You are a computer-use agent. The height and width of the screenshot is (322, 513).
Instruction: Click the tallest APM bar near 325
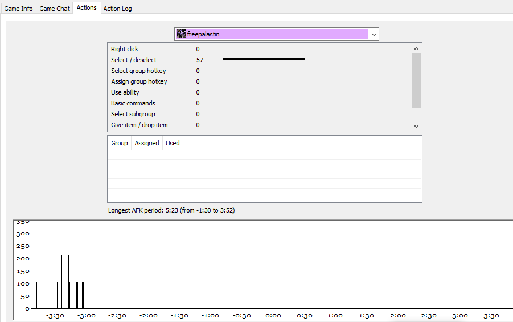click(x=39, y=268)
